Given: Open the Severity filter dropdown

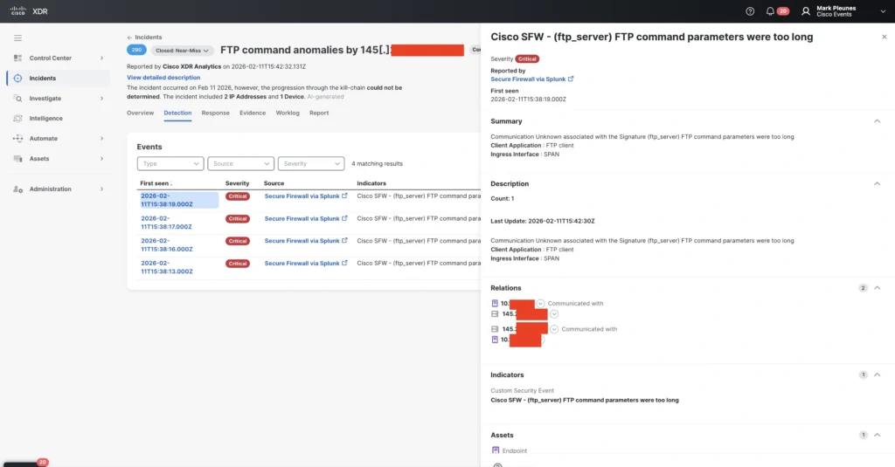Looking at the screenshot, I should [310, 163].
